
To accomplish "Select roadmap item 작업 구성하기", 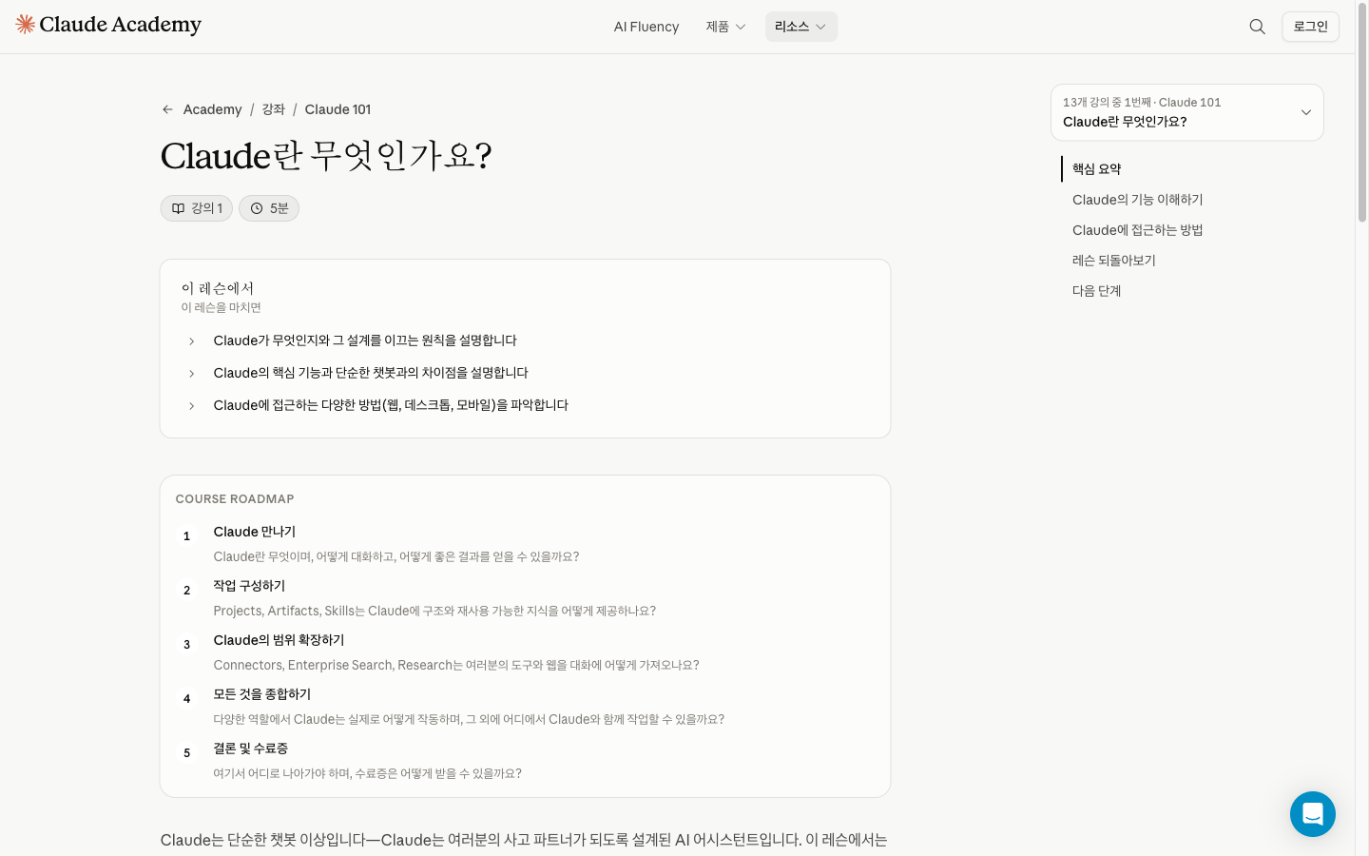I will click(249, 586).
